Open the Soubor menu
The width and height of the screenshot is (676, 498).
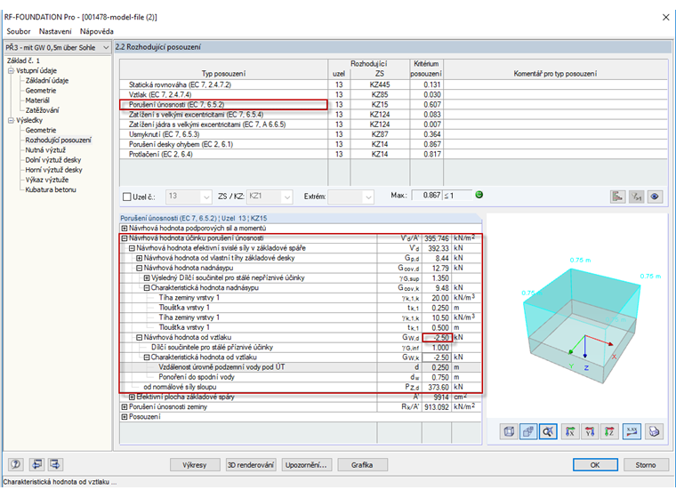point(19,31)
